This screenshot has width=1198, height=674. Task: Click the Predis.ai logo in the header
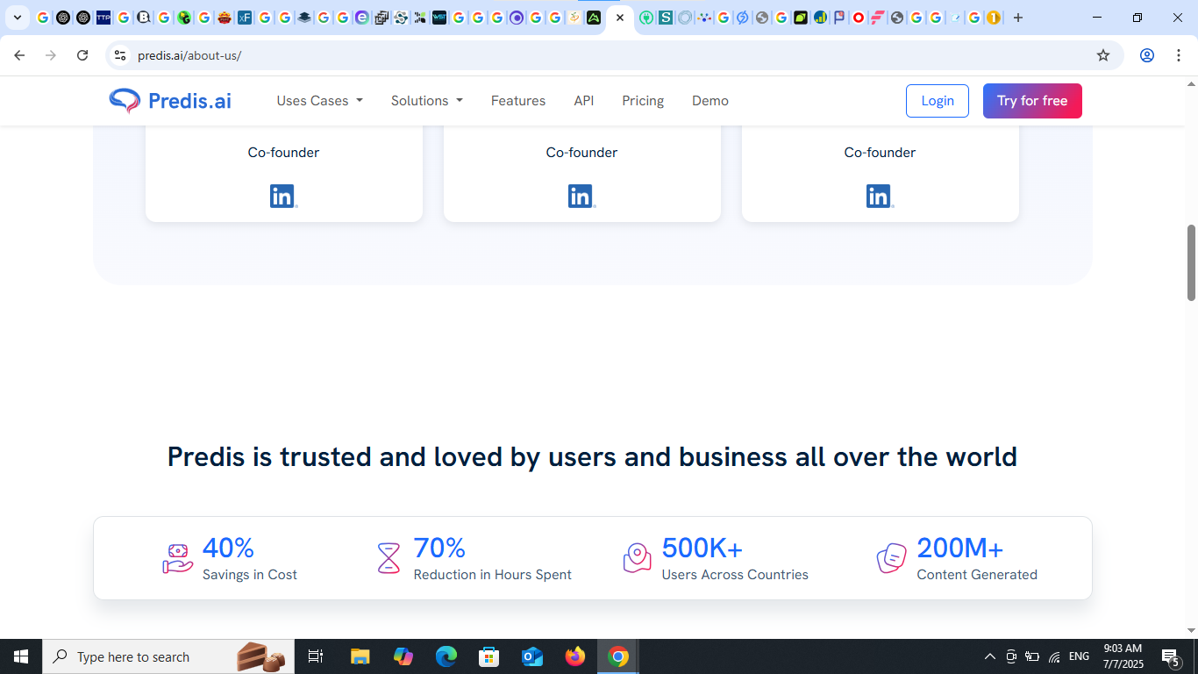tap(170, 101)
